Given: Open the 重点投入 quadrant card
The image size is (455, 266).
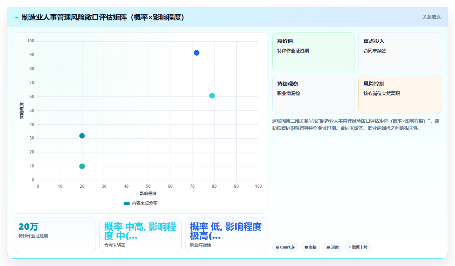Looking at the screenshot, I should (400, 52).
